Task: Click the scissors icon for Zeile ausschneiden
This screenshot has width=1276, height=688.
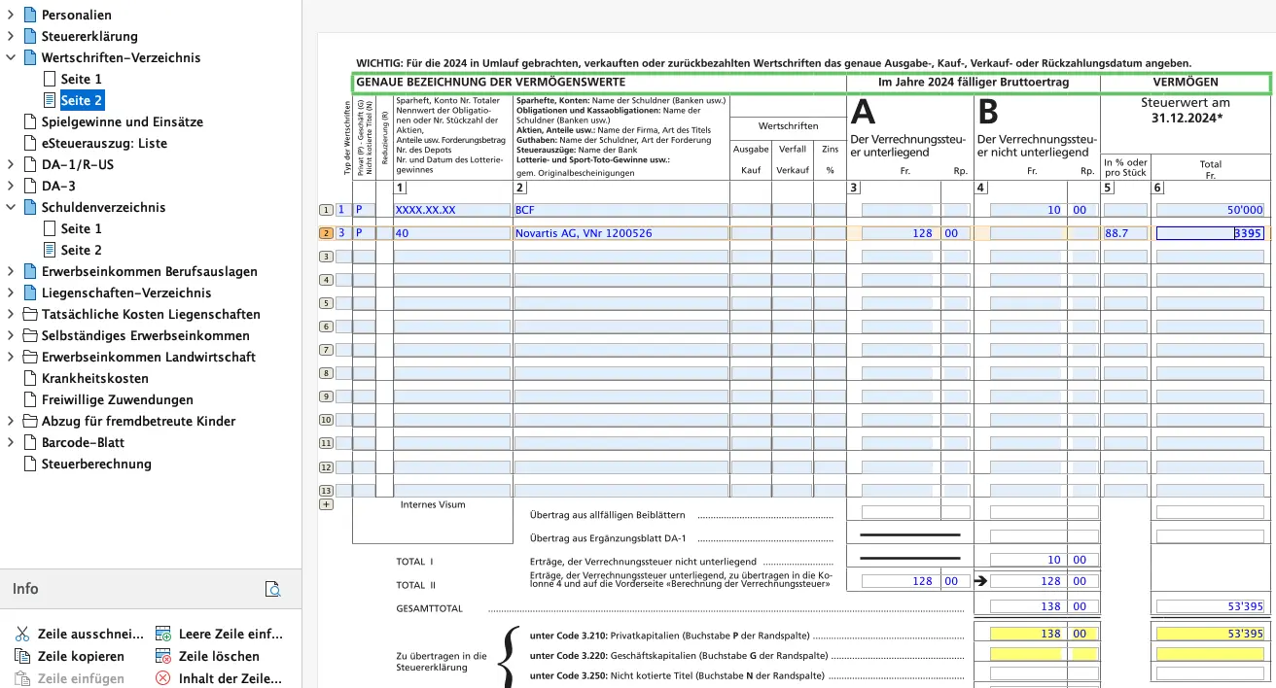Action: [x=21, y=634]
